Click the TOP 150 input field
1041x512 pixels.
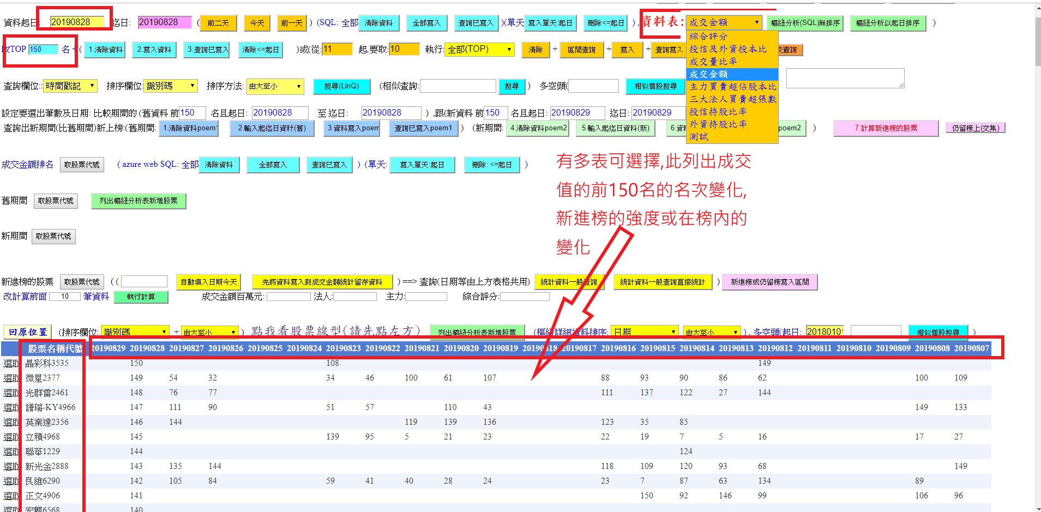43,49
